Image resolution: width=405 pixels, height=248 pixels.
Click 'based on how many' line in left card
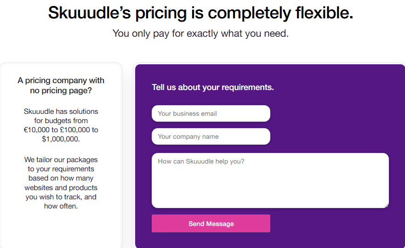point(61,178)
